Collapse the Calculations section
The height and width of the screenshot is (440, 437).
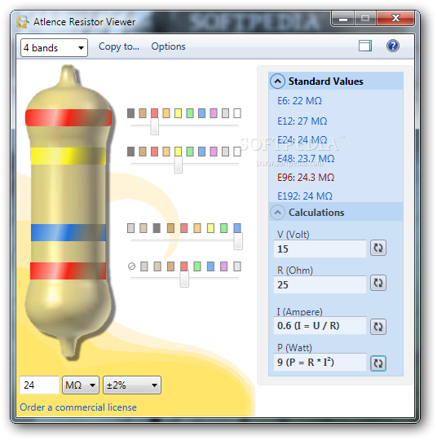(277, 213)
